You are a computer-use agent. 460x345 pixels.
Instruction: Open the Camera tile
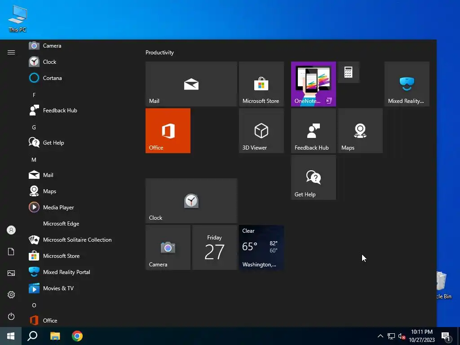pos(168,248)
